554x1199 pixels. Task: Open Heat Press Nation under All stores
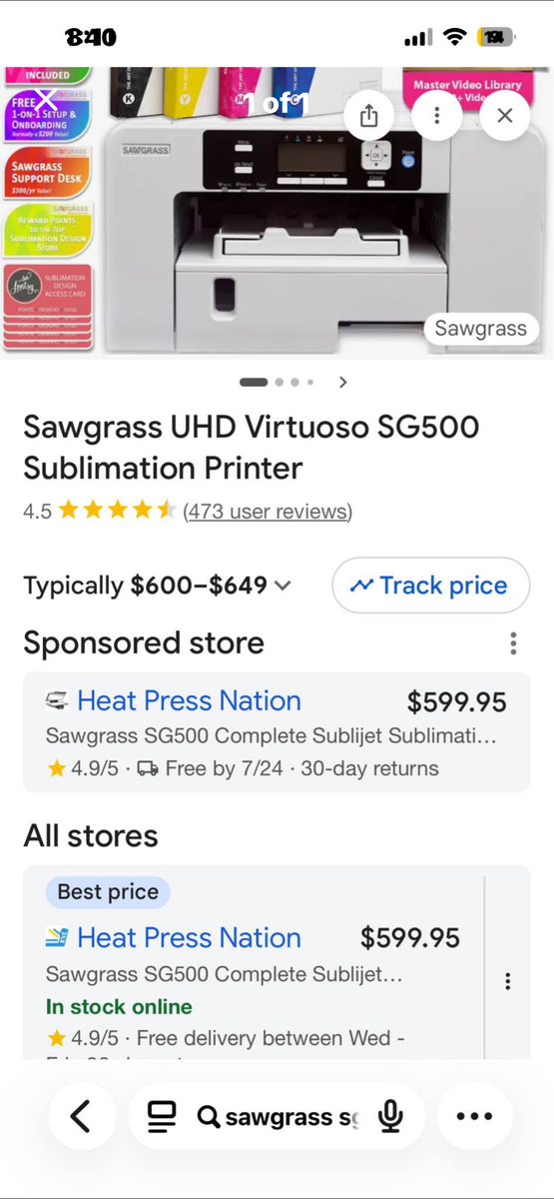189,938
